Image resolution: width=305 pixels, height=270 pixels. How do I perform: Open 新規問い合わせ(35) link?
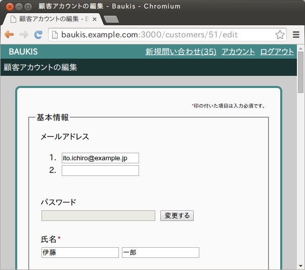[x=181, y=52]
